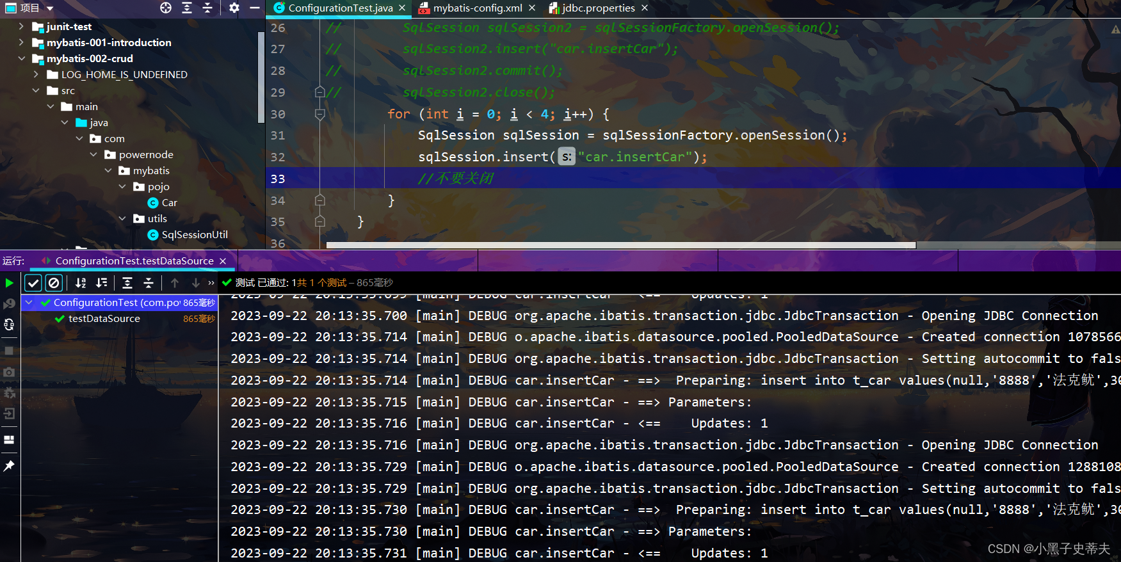This screenshot has width=1121, height=562.
Task: Collapse all in project tool window
Action: (207, 8)
